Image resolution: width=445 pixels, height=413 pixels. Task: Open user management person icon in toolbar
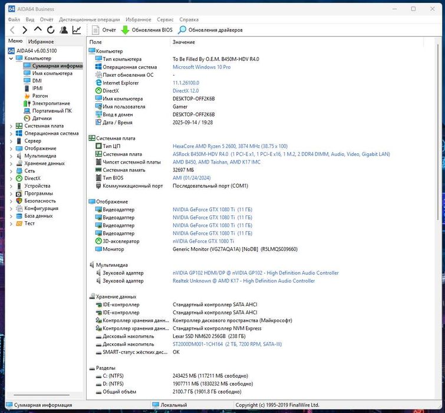[64, 30]
